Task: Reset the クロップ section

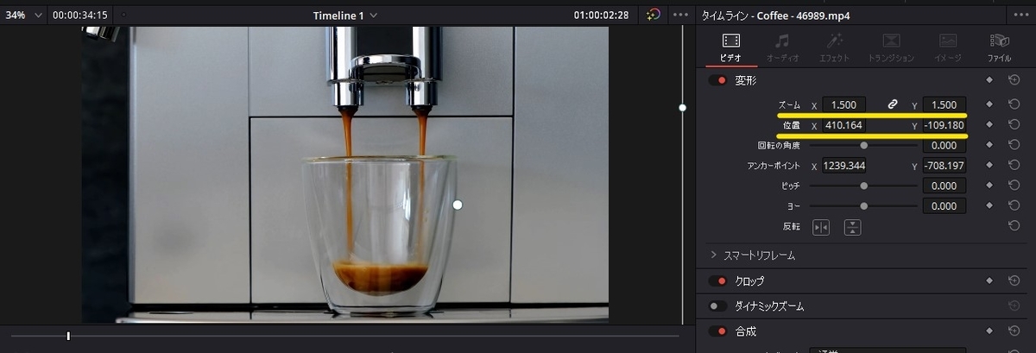Action: (x=1014, y=281)
